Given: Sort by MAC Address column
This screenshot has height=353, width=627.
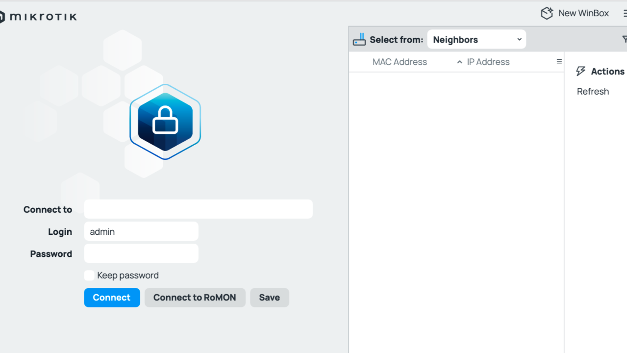Looking at the screenshot, I should click(400, 62).
